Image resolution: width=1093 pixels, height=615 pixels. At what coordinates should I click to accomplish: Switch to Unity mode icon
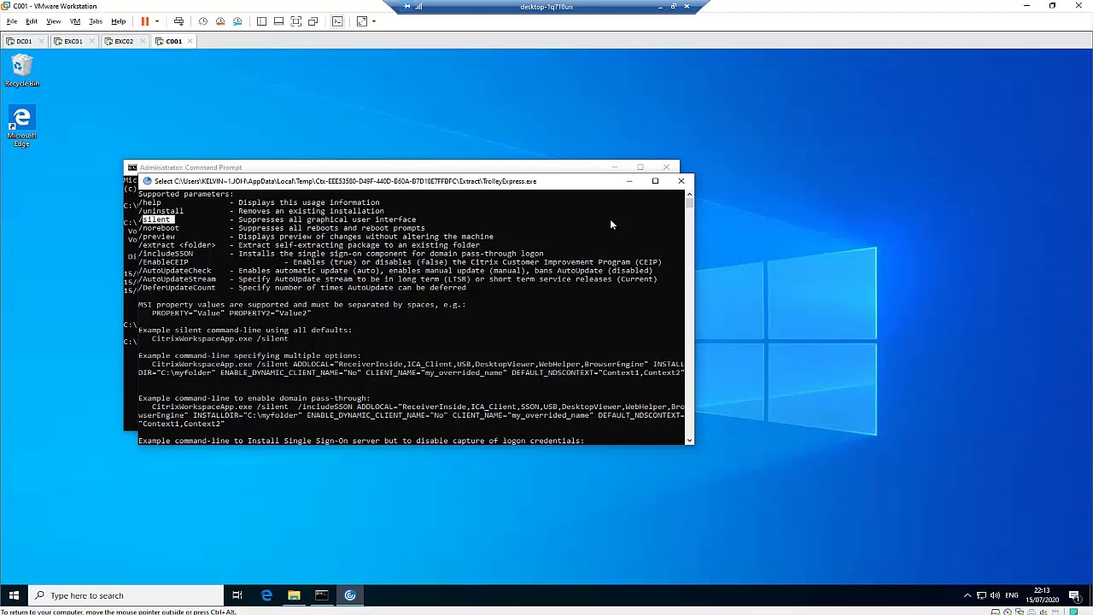point(313,21)
